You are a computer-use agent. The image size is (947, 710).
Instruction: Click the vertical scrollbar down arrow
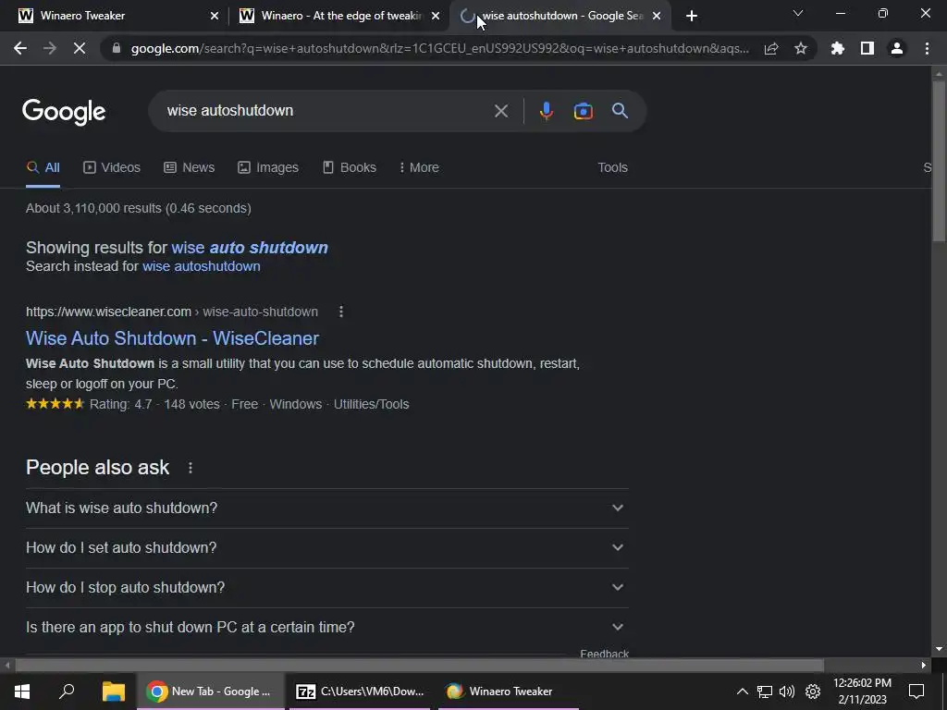click(x=939, y=649)
